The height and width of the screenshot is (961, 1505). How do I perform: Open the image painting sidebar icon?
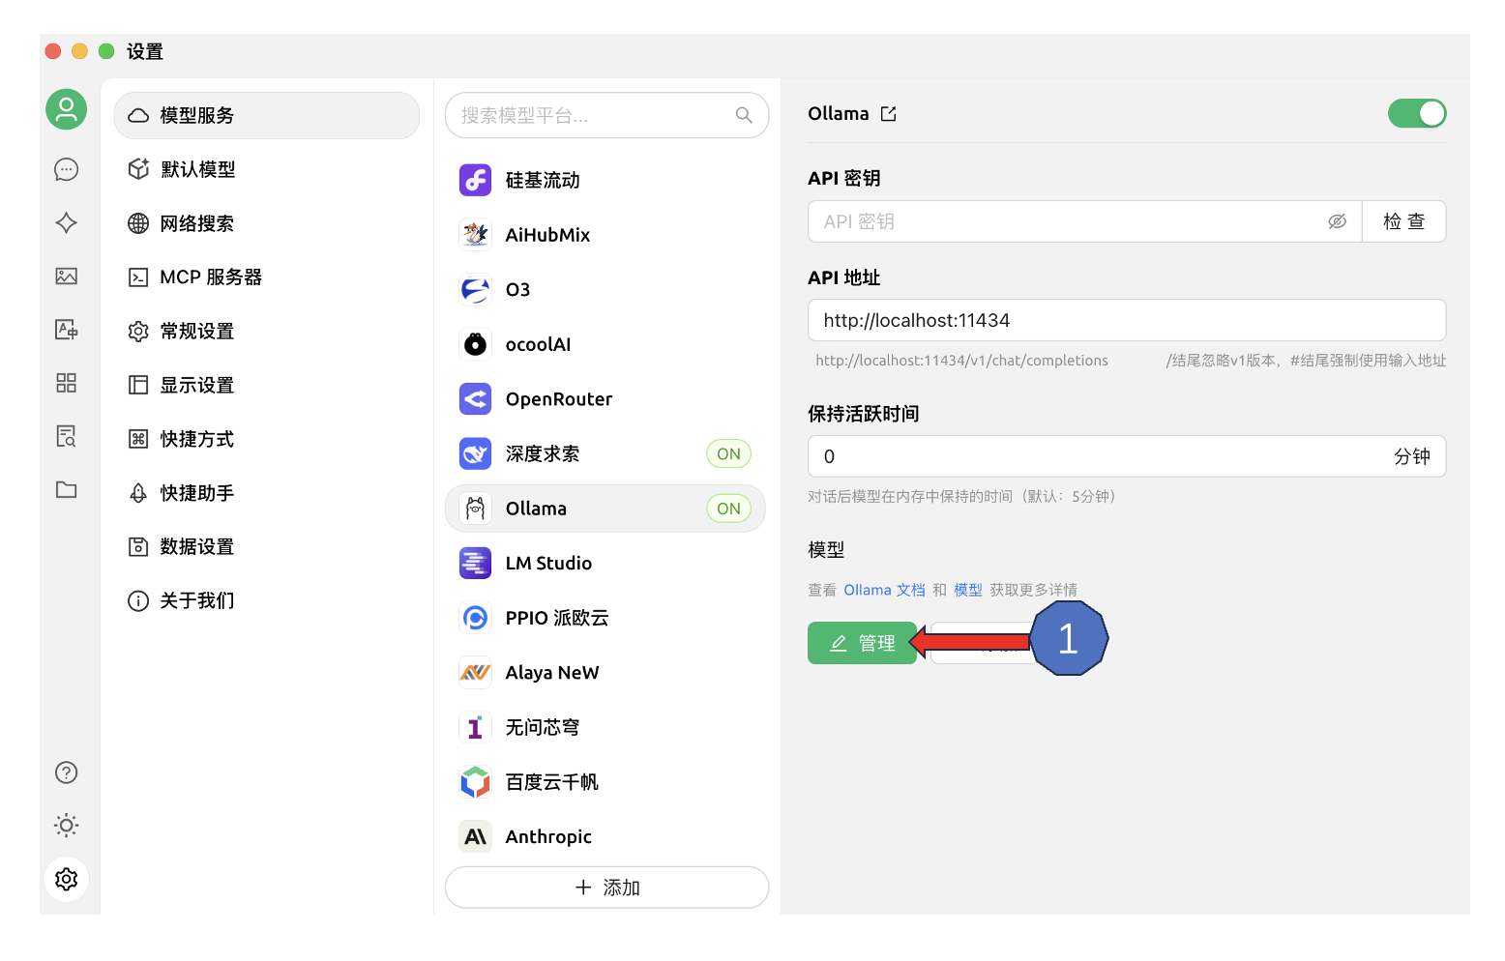[x=66, y=277]
